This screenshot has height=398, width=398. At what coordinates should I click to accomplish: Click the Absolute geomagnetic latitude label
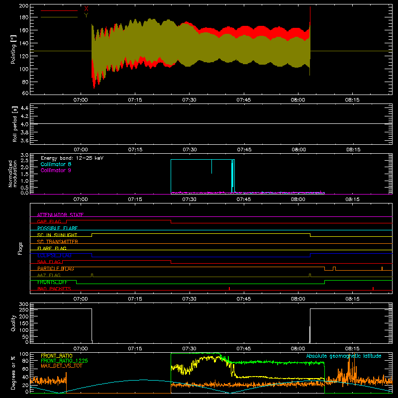point(344,356)
